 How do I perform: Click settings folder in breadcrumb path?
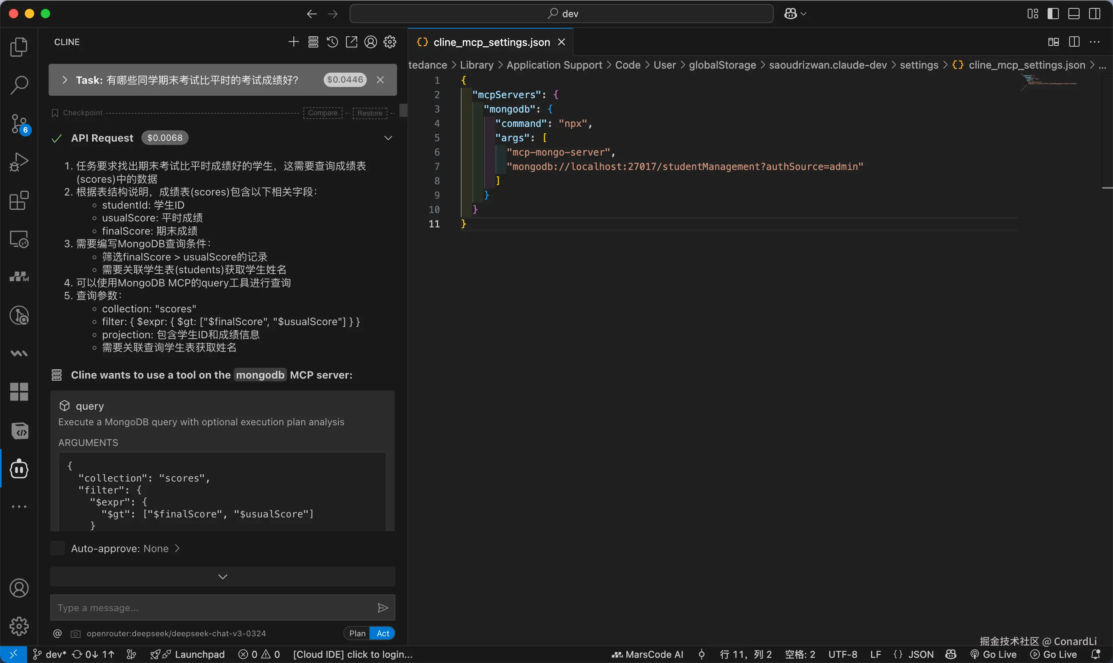[x=919, y=65]
